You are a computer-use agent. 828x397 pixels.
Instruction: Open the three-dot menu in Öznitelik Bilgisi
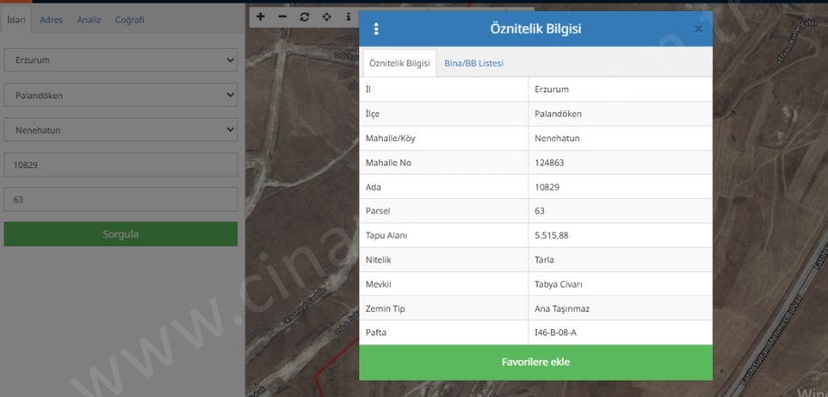(376, 29)
